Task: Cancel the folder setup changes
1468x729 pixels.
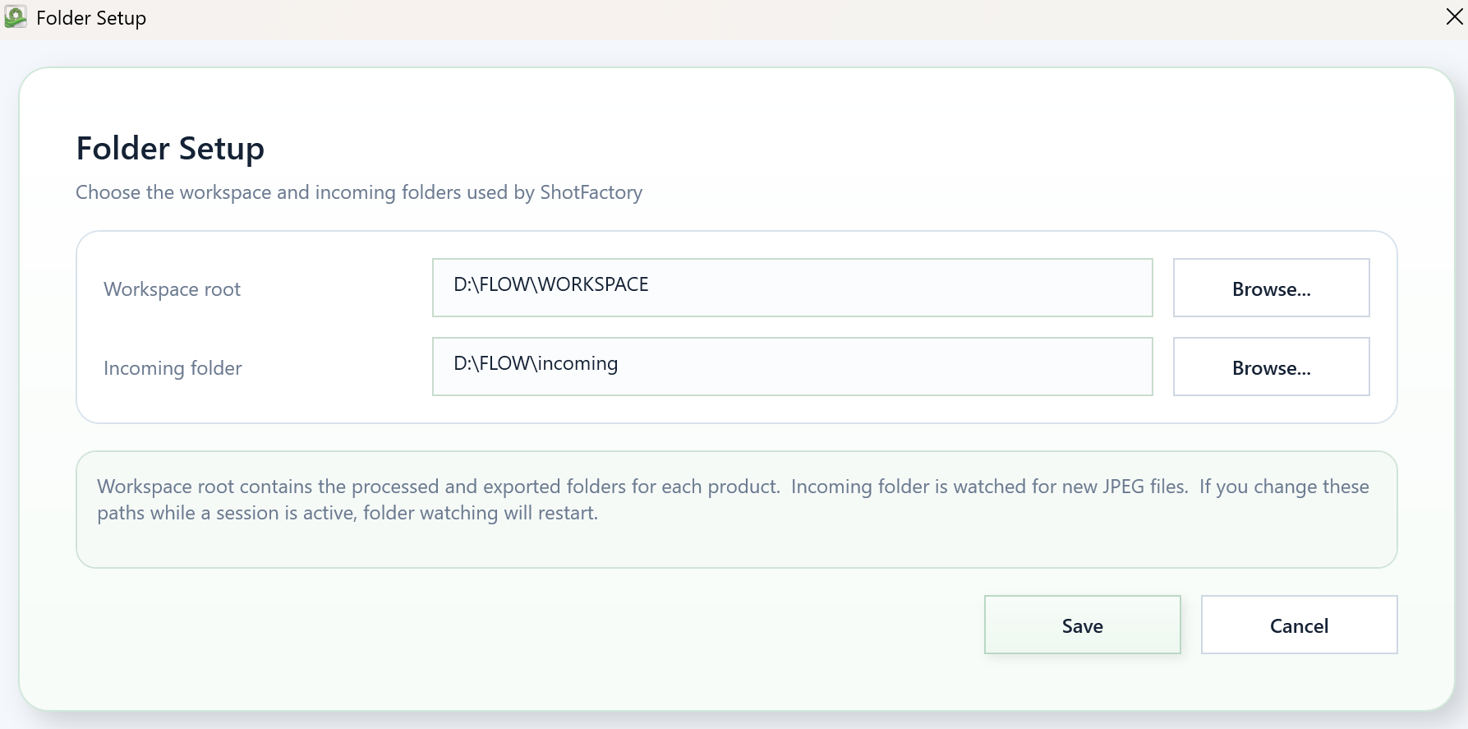Action: [x=1299, y=625]
